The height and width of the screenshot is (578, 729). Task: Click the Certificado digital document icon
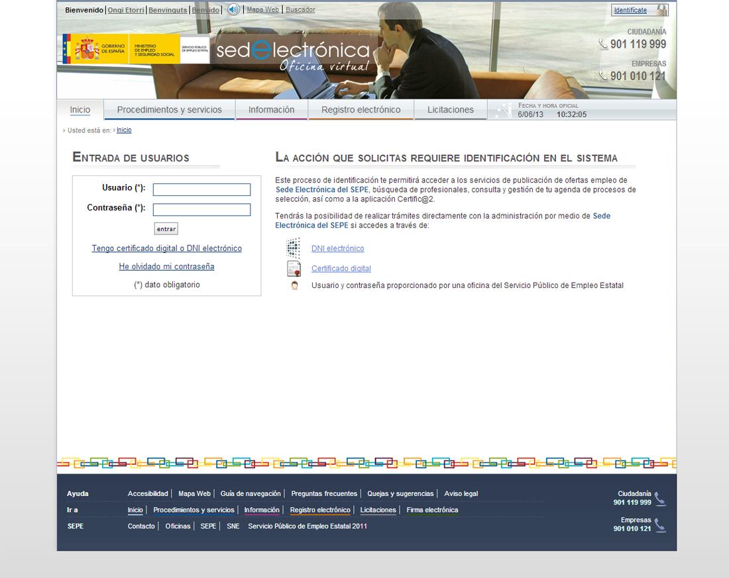click(x=294, y=268)
